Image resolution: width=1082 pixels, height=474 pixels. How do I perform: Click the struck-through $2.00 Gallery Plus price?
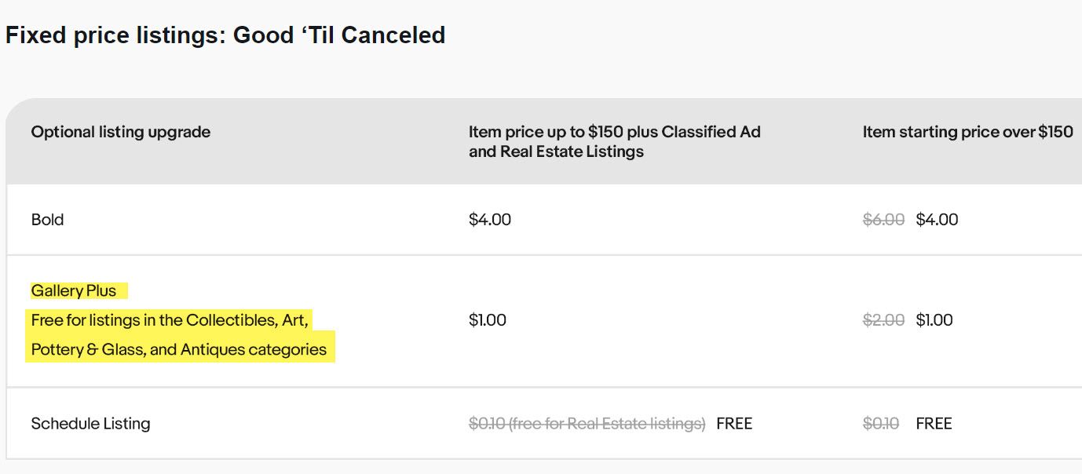point(884,320)
